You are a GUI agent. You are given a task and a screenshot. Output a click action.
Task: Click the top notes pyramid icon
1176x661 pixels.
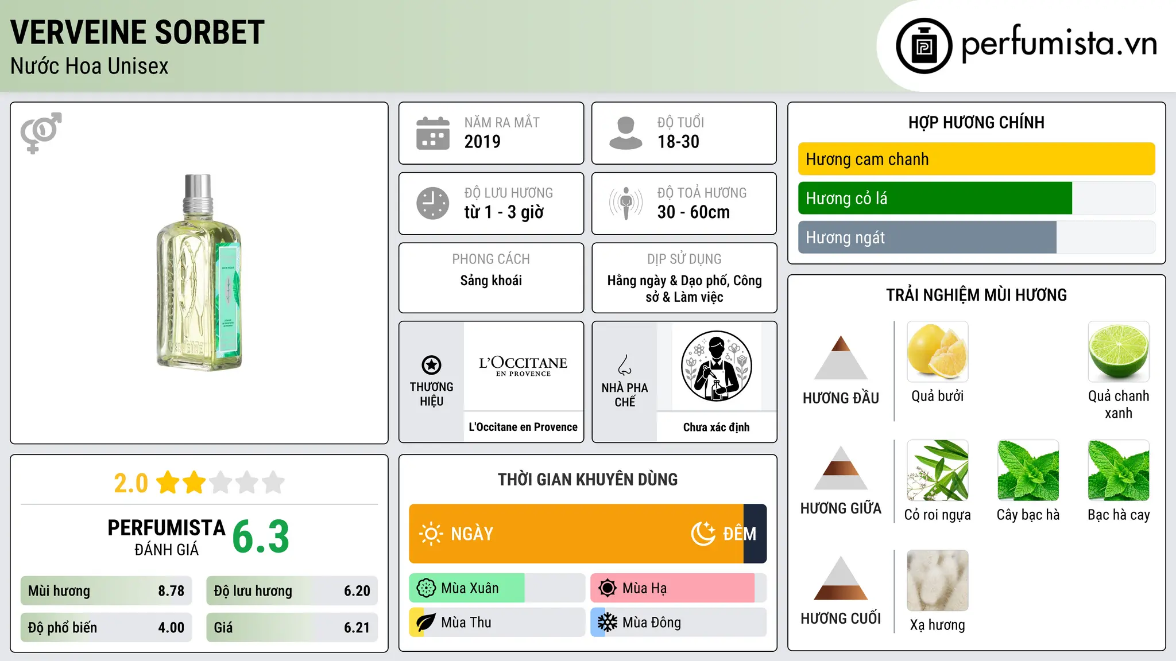tap(841, 357)
